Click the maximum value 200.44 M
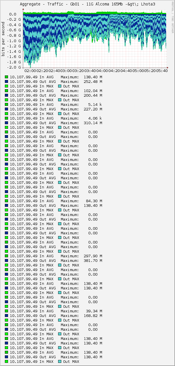The width and height of the screenshot is (175, 366). pyautogui.click(x=93, y=96)
